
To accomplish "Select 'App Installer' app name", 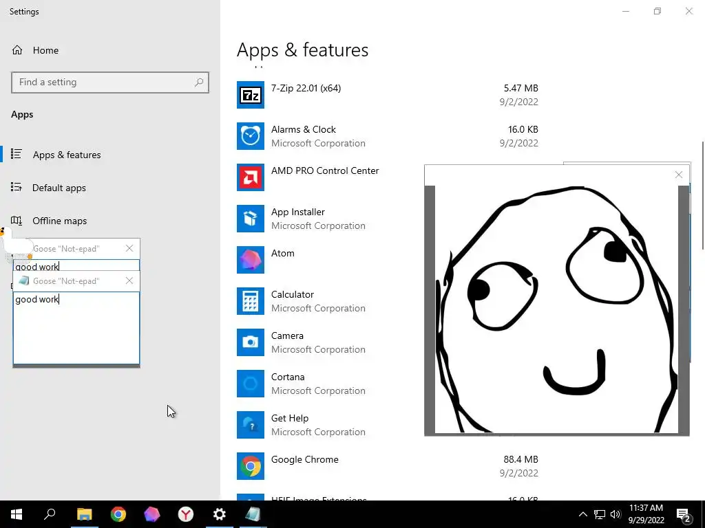I will [x=297, y=212].
